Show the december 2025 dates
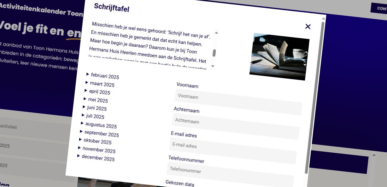The image size is (387, 187). tap(96, 158)
